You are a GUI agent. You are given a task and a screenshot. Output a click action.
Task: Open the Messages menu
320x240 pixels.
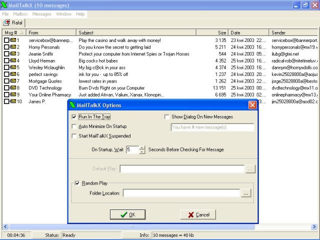[x=41, y=14]
